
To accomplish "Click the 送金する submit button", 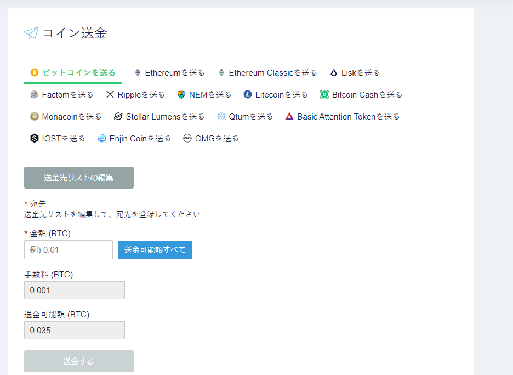I will [x=79, y=361].
